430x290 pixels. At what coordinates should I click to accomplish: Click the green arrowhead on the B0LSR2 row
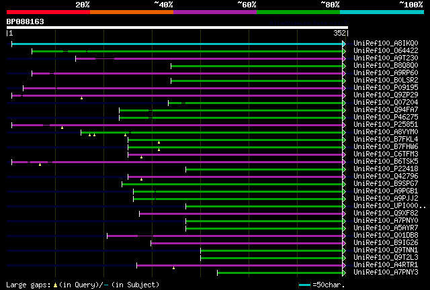click(344, 81)
